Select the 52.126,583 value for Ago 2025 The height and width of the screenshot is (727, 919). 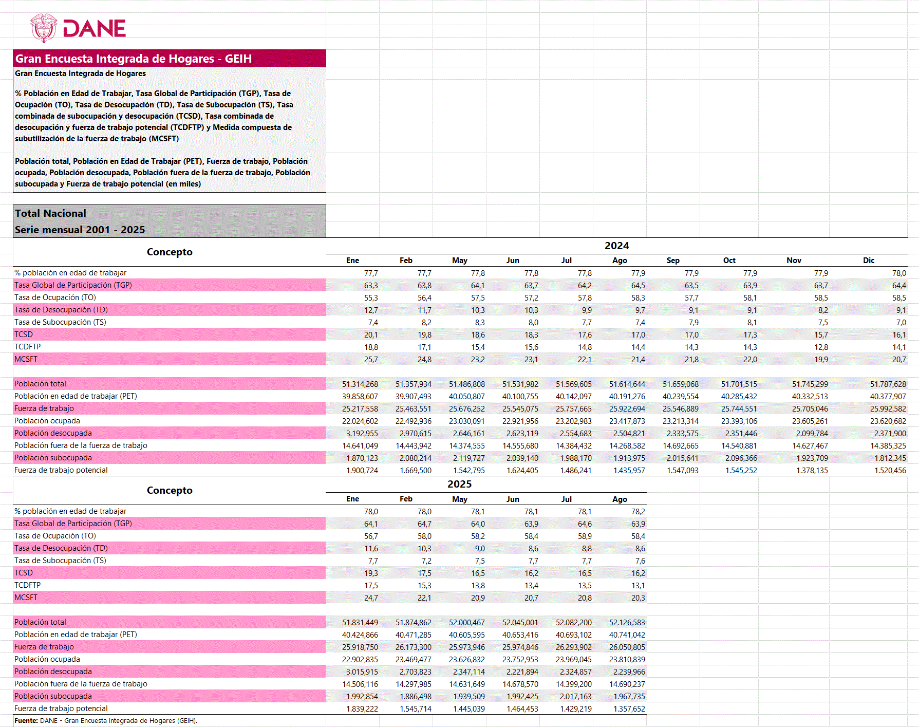627,623
